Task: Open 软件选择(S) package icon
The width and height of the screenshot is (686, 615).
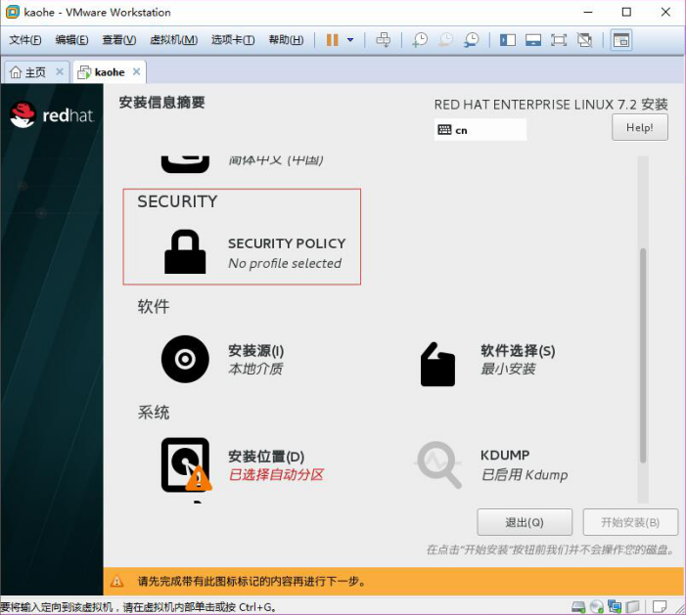Action: pyautogui.click(x=437, y=364)
